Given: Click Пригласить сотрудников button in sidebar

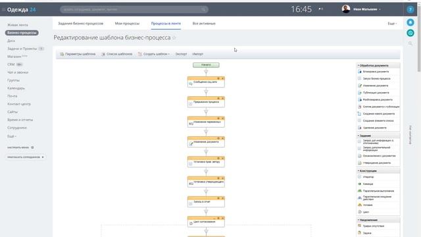Looking at the screenshot, I should point(26,157).
